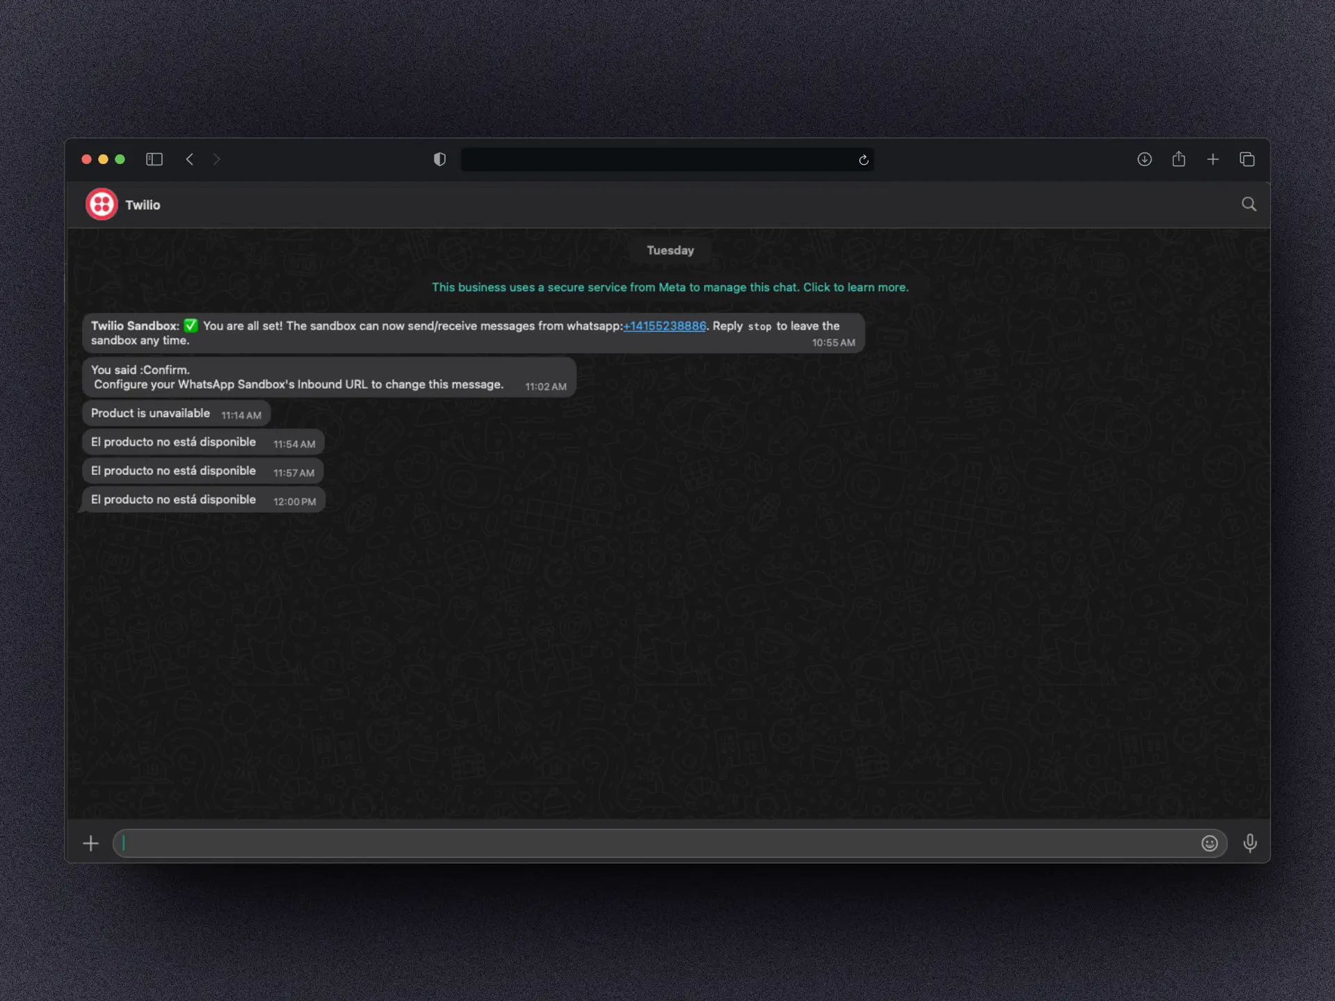The image size is (1335, 1001).
Task: Click the 11:14 AM timestamp
Action: pyautogui.click(x=241, y=415)
